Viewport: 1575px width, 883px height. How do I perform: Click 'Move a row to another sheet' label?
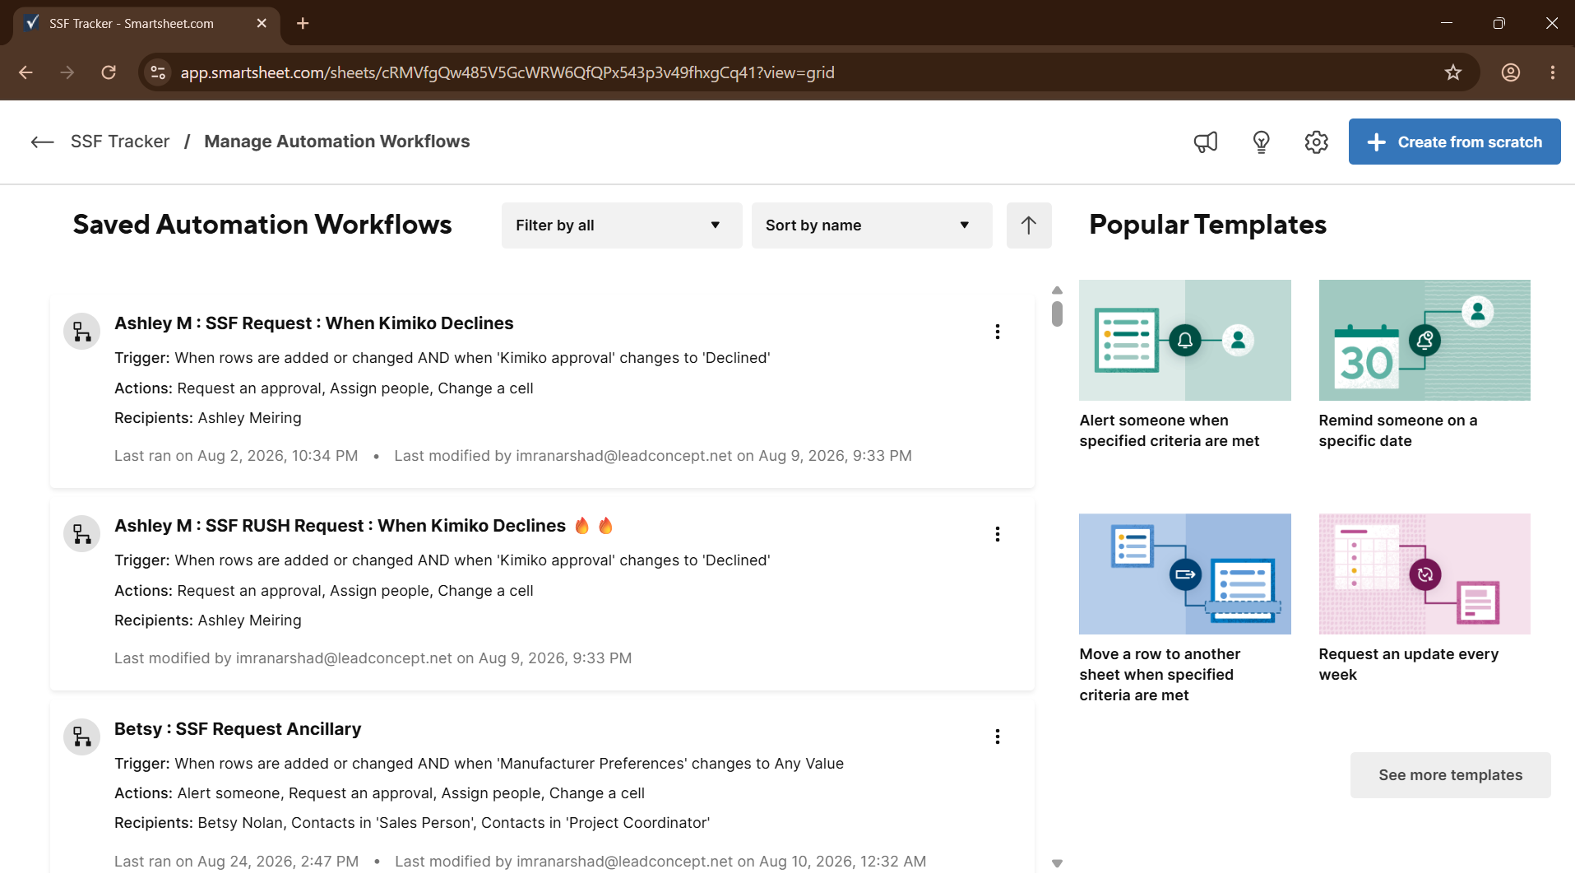[x=1160, y=674]
